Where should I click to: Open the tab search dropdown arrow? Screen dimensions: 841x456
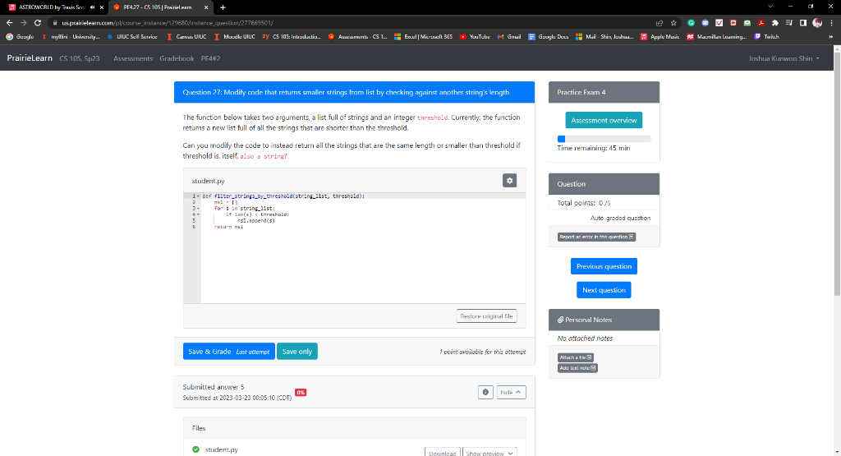point(770,7)
